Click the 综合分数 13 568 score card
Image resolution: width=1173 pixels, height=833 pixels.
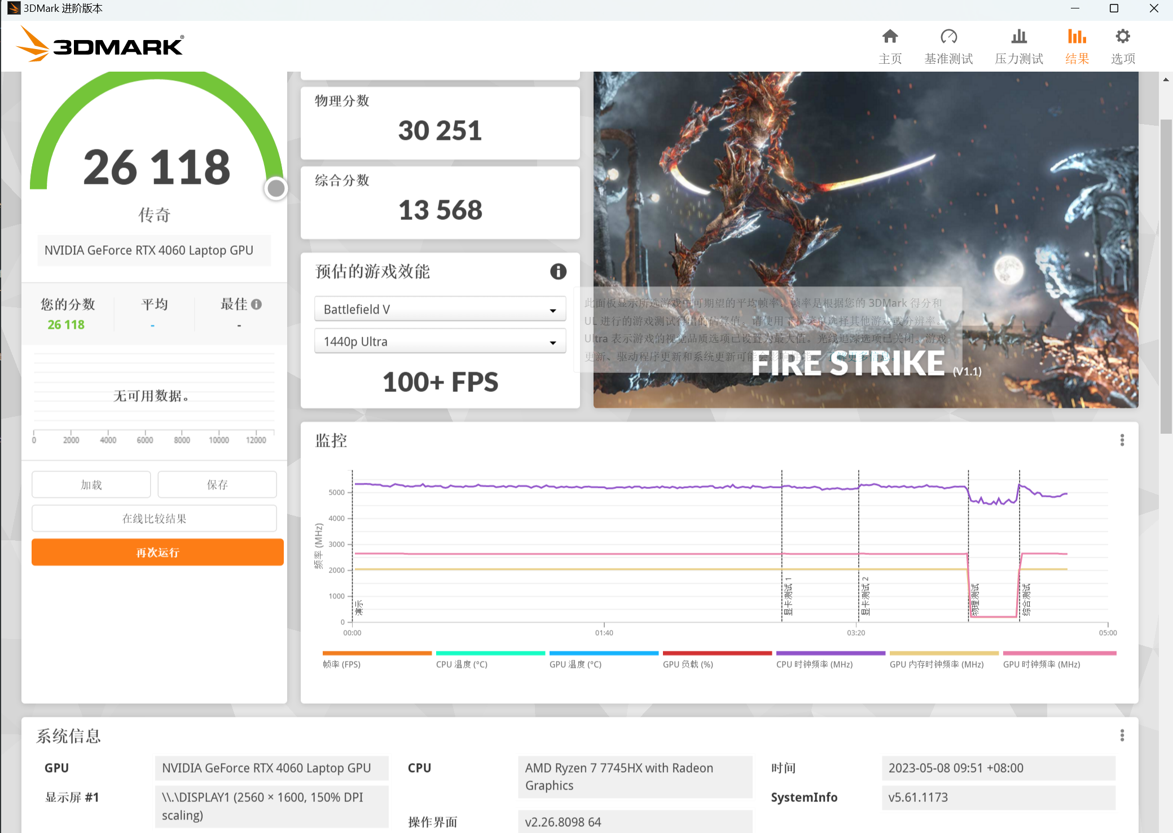click(x=440, y=202)
